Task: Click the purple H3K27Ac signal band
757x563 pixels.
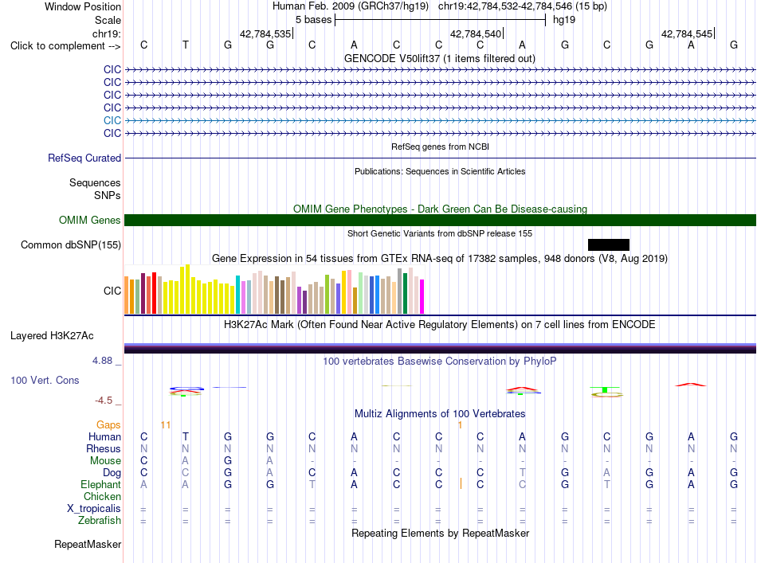Action: pos(440,348)
